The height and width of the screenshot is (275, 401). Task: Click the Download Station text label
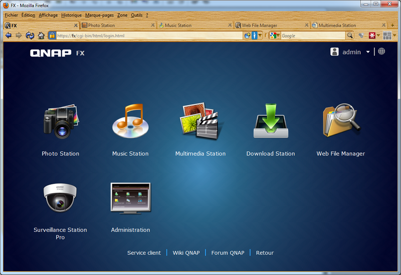[x=271, y=154]
